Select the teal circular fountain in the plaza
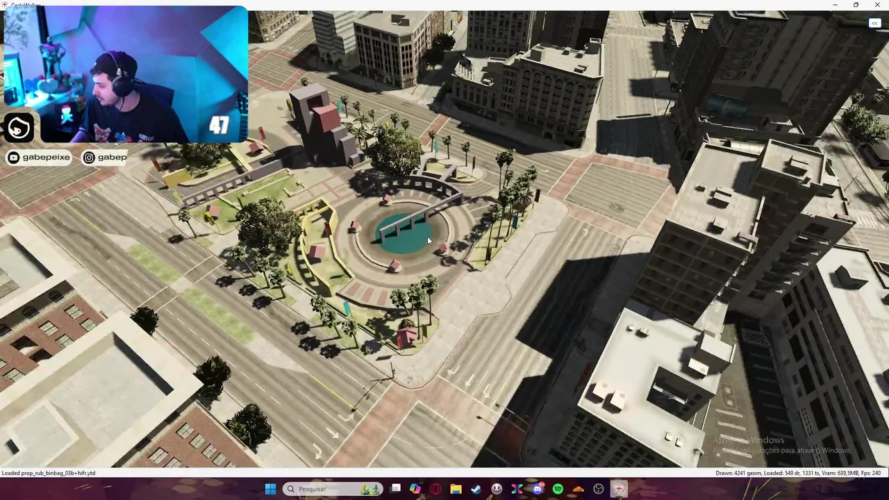 [405, 235]
